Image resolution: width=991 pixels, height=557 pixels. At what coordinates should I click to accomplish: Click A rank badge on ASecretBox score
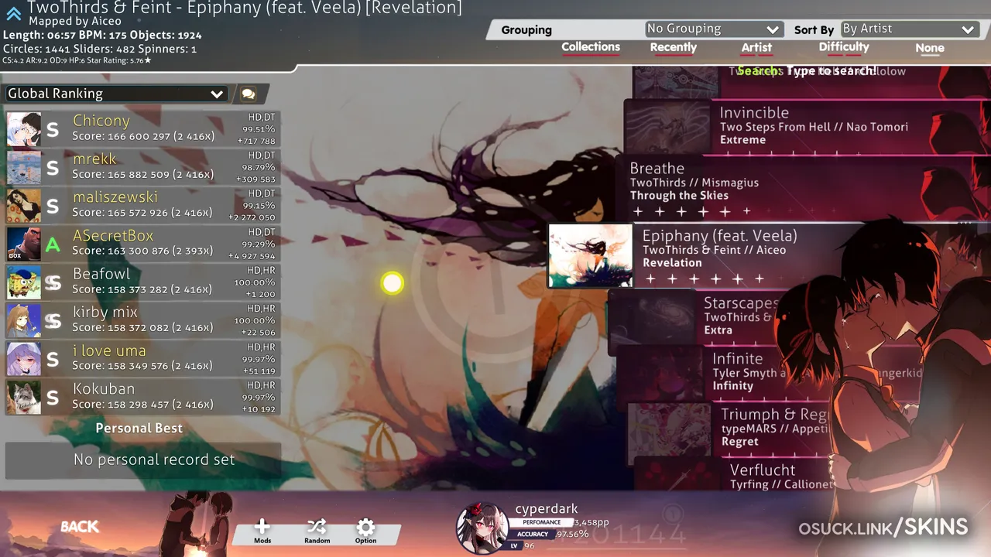tap(53, 245)
